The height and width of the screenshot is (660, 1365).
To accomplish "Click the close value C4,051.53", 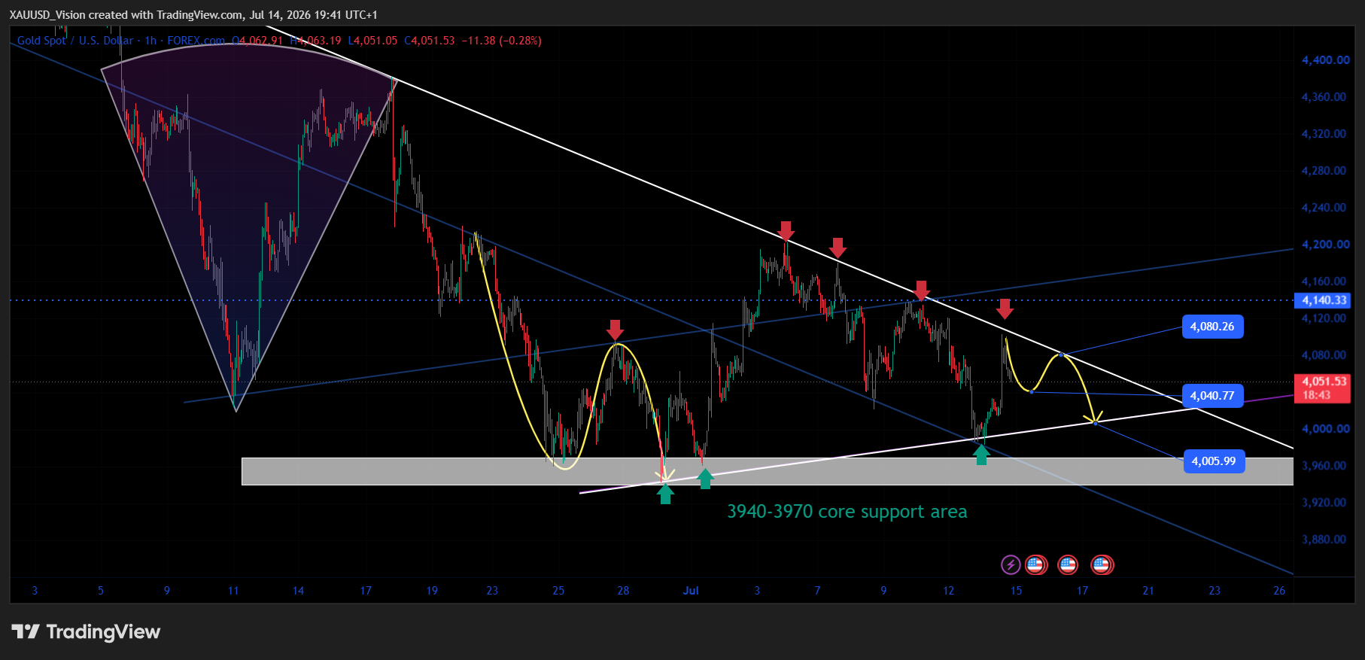I will [430, 41].
